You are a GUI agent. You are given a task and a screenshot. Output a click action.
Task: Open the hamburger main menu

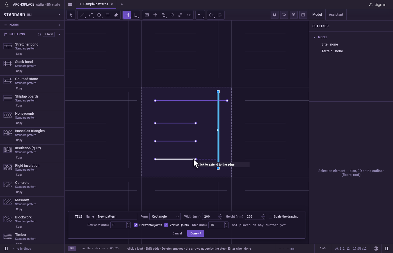[70, 4]
